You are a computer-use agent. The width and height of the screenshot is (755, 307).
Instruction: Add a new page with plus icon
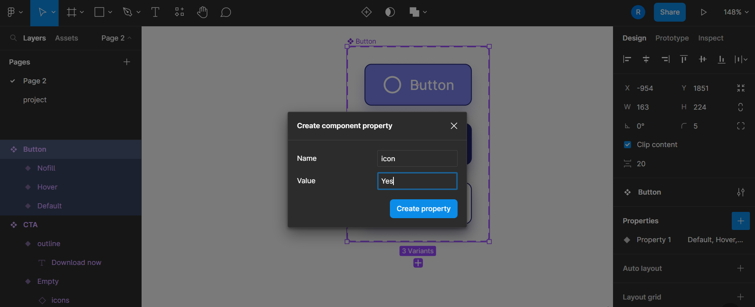[x=127, y=62]
